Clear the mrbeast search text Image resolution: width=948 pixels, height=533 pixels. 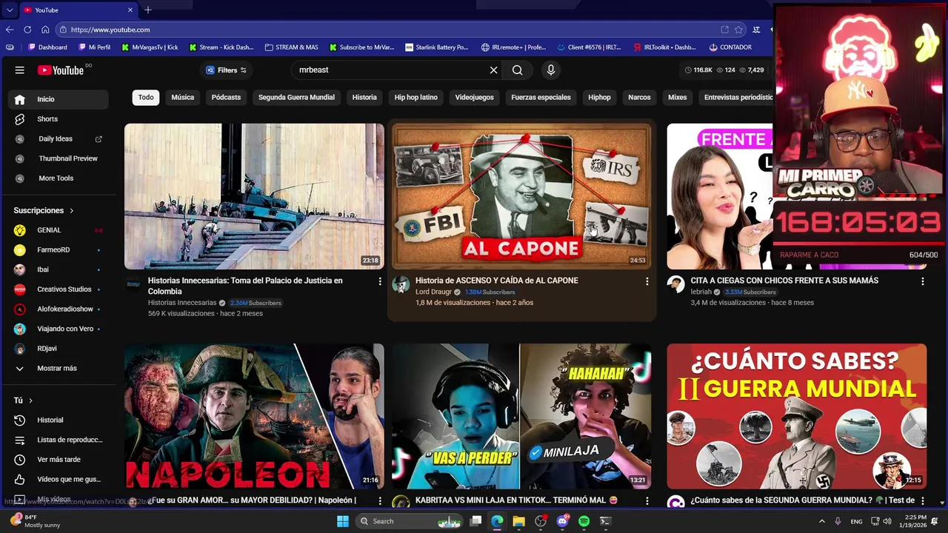[493, 70]
